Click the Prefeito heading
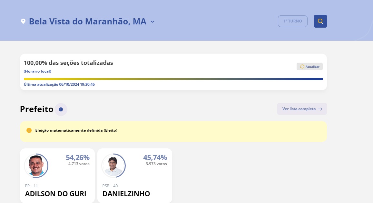373x203 pixels. point(37,109)
